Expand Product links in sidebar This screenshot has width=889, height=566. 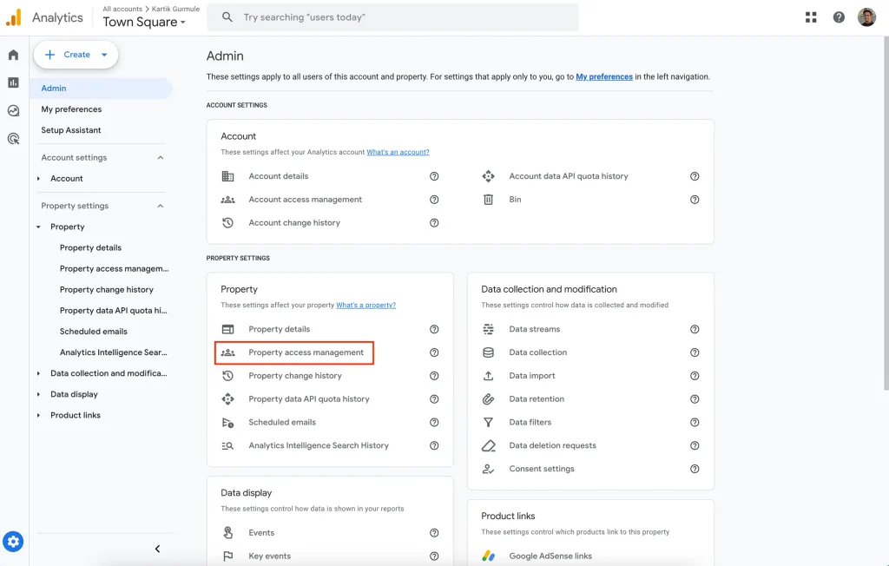tap(38, 415)
